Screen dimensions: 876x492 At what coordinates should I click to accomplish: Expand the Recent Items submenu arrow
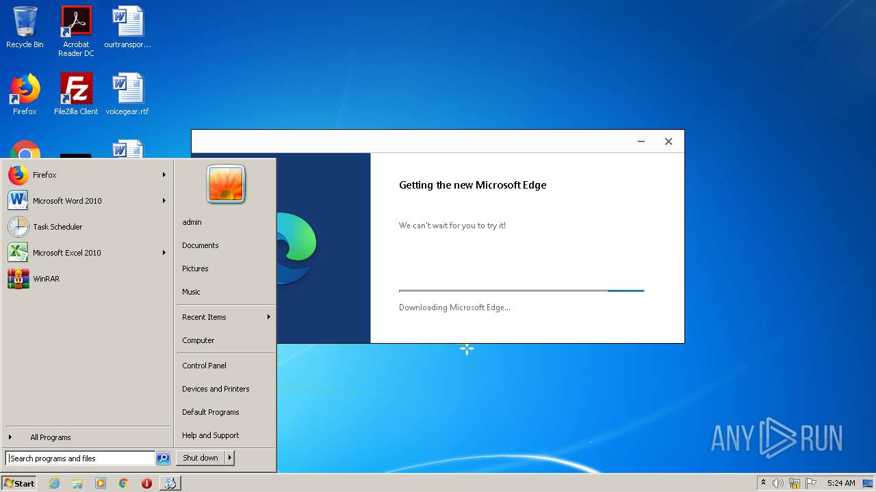click(269, 317)
